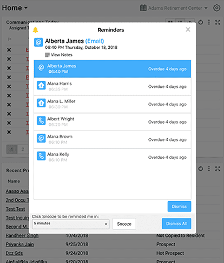Open the Email link for Alberta James
The height and width of the screenshot is (263, 224).
click(95, 41)
